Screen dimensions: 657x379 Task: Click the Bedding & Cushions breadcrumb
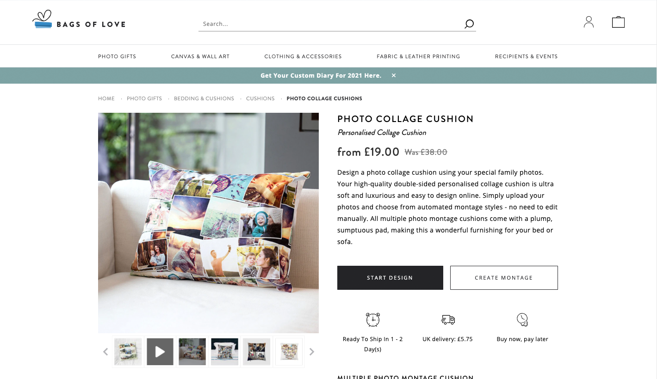[x=204, y=98]
